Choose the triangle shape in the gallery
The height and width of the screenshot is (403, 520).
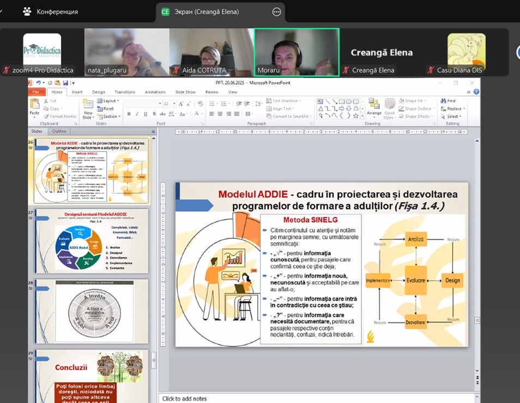point(321,109)
